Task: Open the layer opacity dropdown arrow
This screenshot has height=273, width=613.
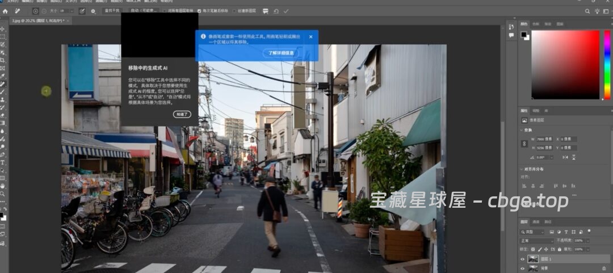Action: point(587,241)
